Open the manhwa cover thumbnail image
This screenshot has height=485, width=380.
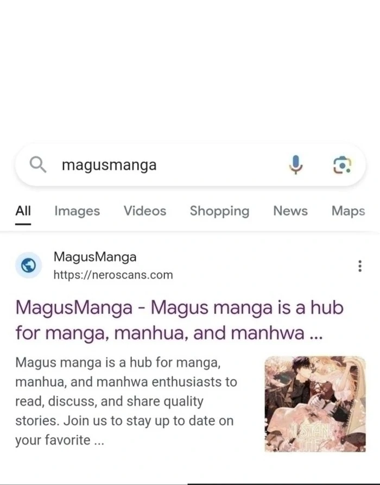315,404
